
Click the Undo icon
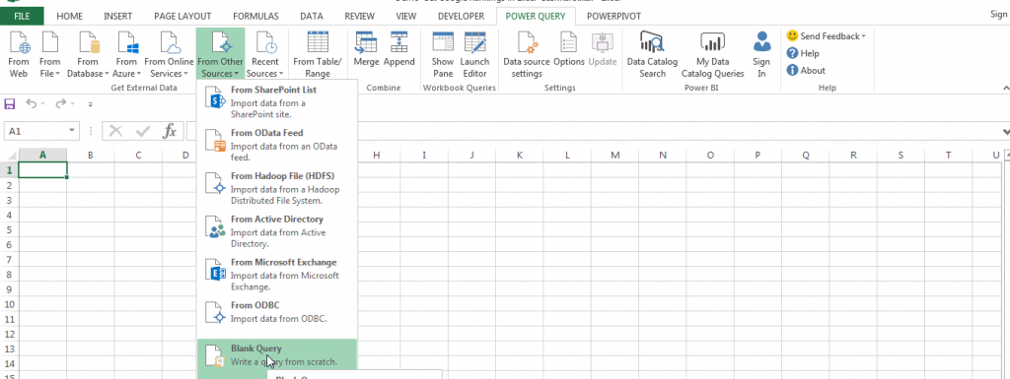tap(31, 103)
